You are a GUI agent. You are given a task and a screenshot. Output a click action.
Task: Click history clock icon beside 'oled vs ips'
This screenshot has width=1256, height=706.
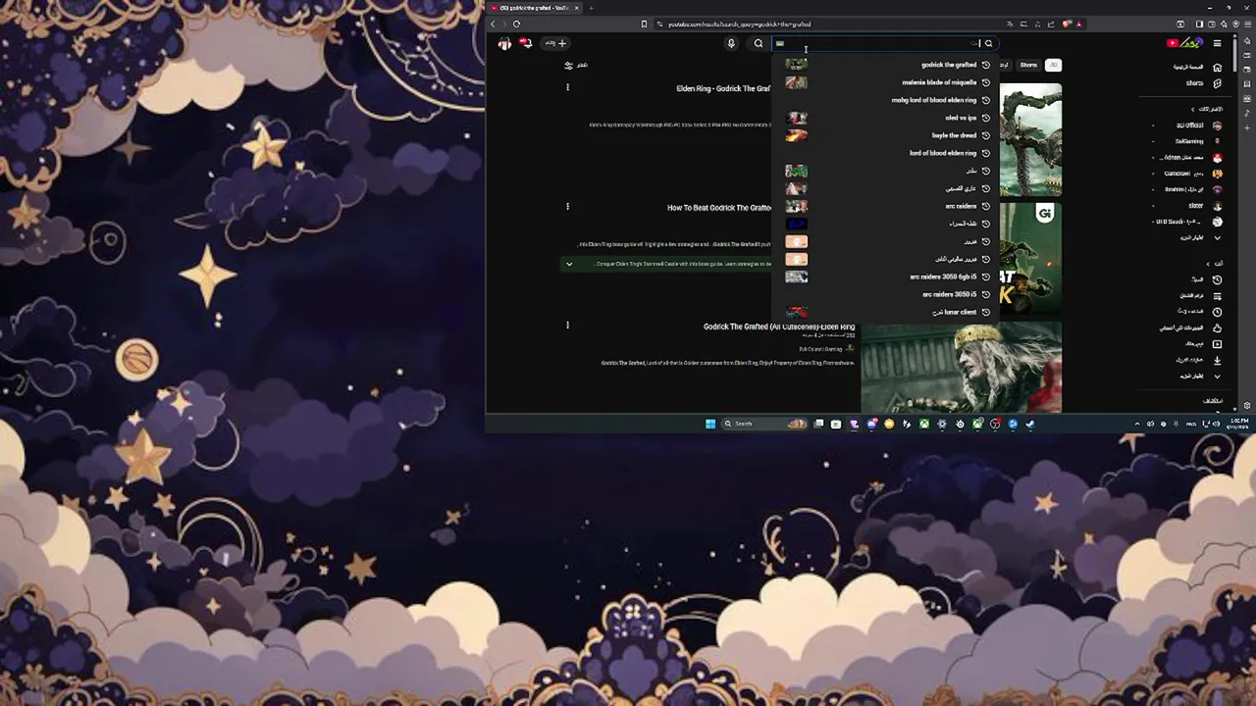click(986, 118)
